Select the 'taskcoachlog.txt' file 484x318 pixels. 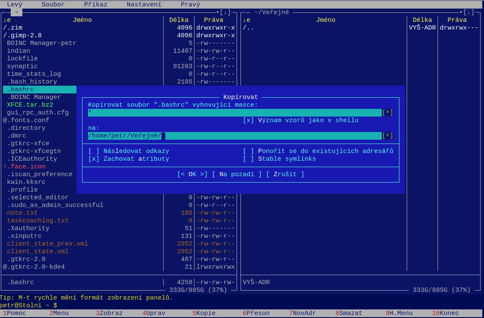click(x=119, y=220)
